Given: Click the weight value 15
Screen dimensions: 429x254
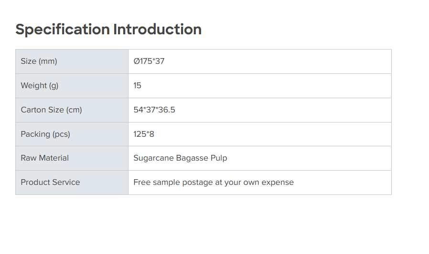Looking at the screenshot, I should point(138,86).
